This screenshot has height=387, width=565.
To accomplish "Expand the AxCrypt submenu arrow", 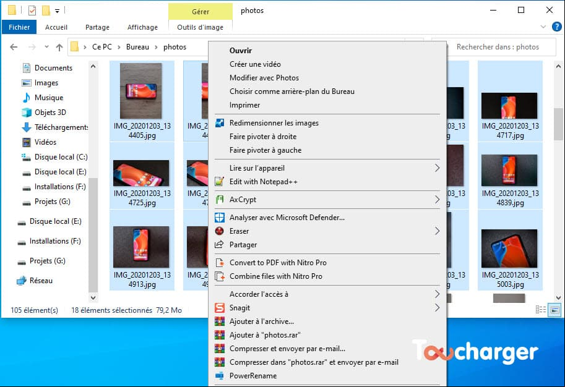I will [x=437, y=200].
